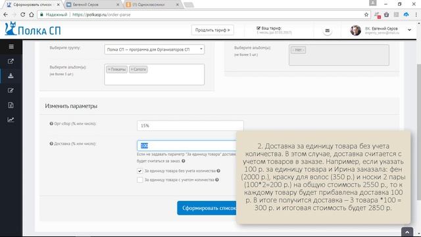Click the browser reload icon
421x237 pixels.
23,14
